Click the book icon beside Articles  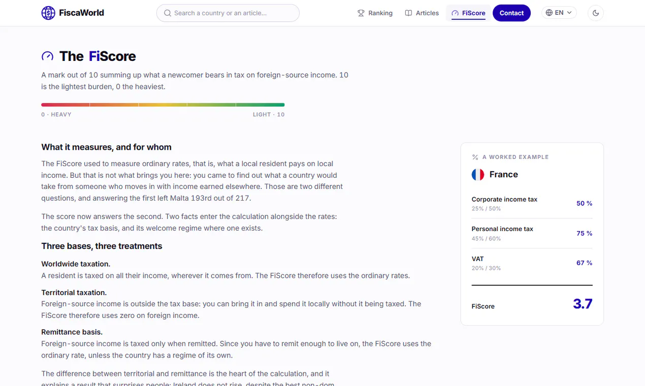point(408,13)
